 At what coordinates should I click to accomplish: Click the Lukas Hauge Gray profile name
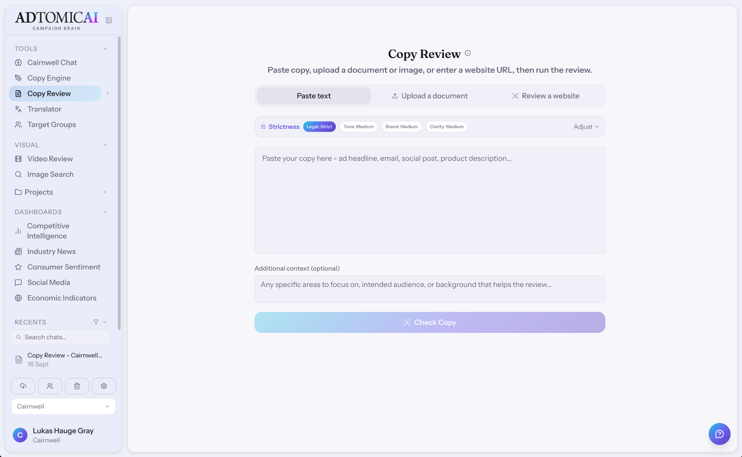pos(63,431)
